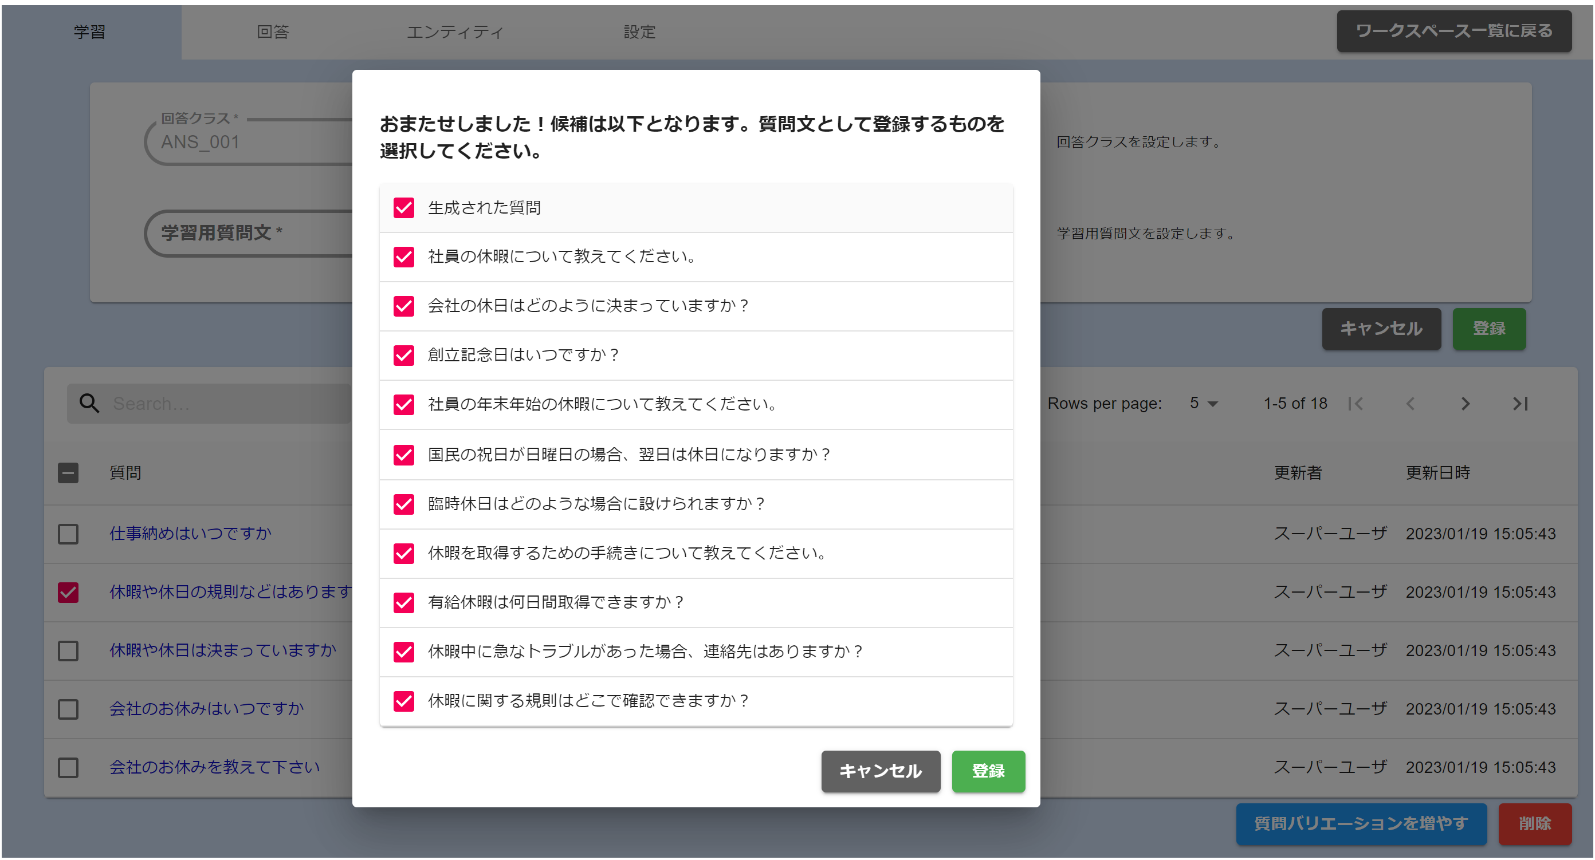Open the Rows per page dropdown

(1202, 404)
